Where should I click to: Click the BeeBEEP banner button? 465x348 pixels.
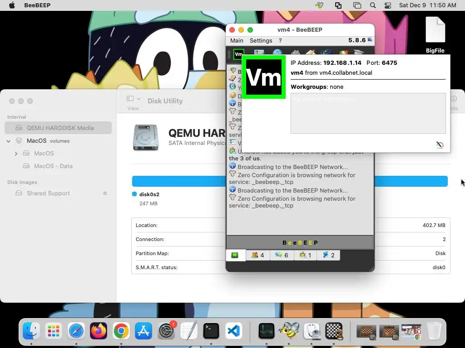(300, 243)
